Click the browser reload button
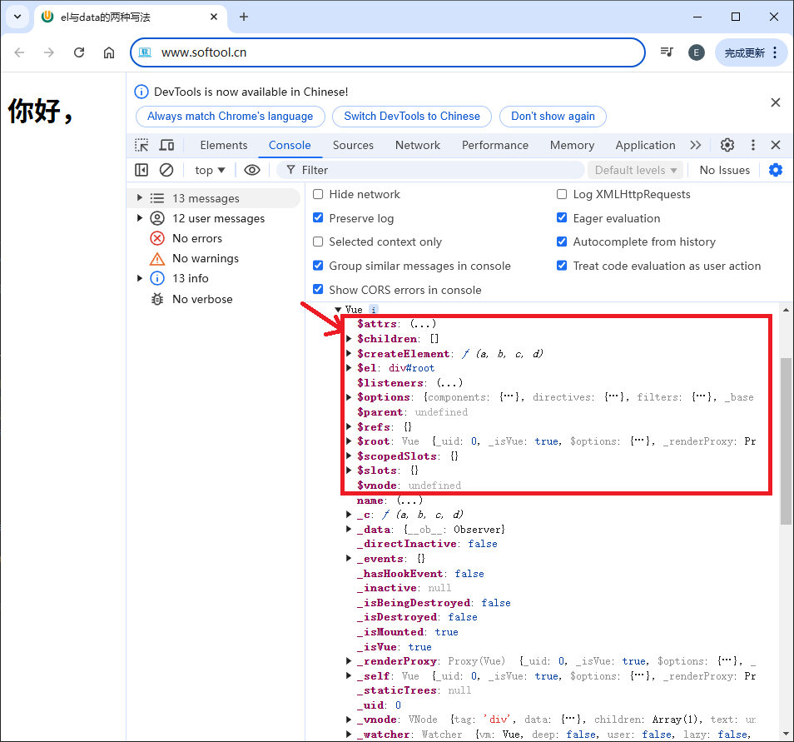The height and width of the screenshot is (742, 794). [x=79, y=52]
